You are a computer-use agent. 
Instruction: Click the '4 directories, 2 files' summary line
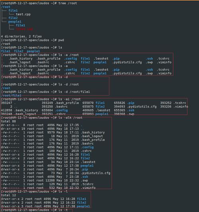pyautogui.click(x=21, y=37)
